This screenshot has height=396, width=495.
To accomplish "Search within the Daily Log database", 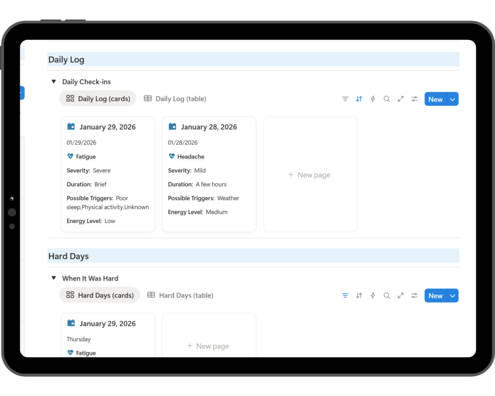I will point(387,99).
